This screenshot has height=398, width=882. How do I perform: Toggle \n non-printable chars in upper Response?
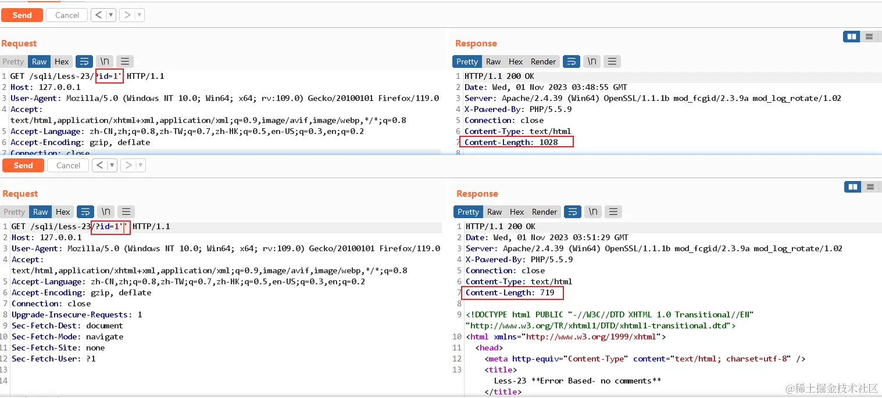(x=592, y=61)
